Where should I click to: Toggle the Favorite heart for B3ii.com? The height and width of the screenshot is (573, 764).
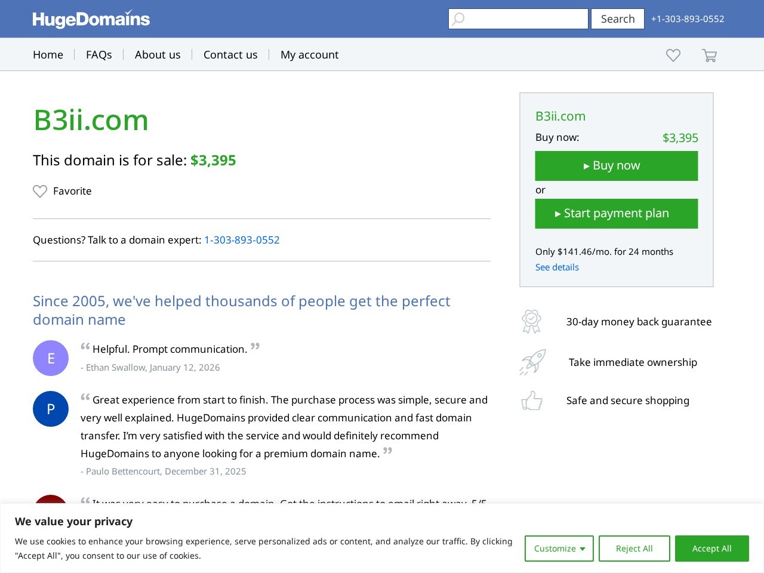(40, 192)
